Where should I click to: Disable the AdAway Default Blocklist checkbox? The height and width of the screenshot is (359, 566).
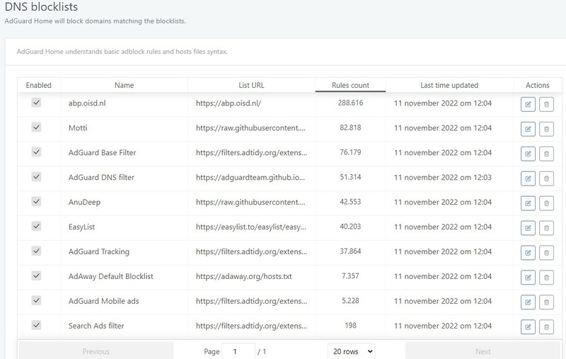pyautogui.click(x=36, y=275)
